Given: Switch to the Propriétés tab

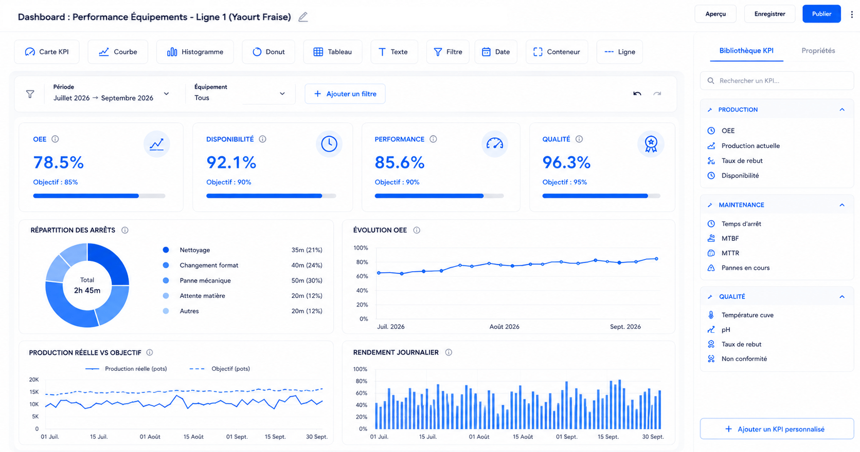Looking at the screenshot, I should pyautogui.click(x=818, y=50).
